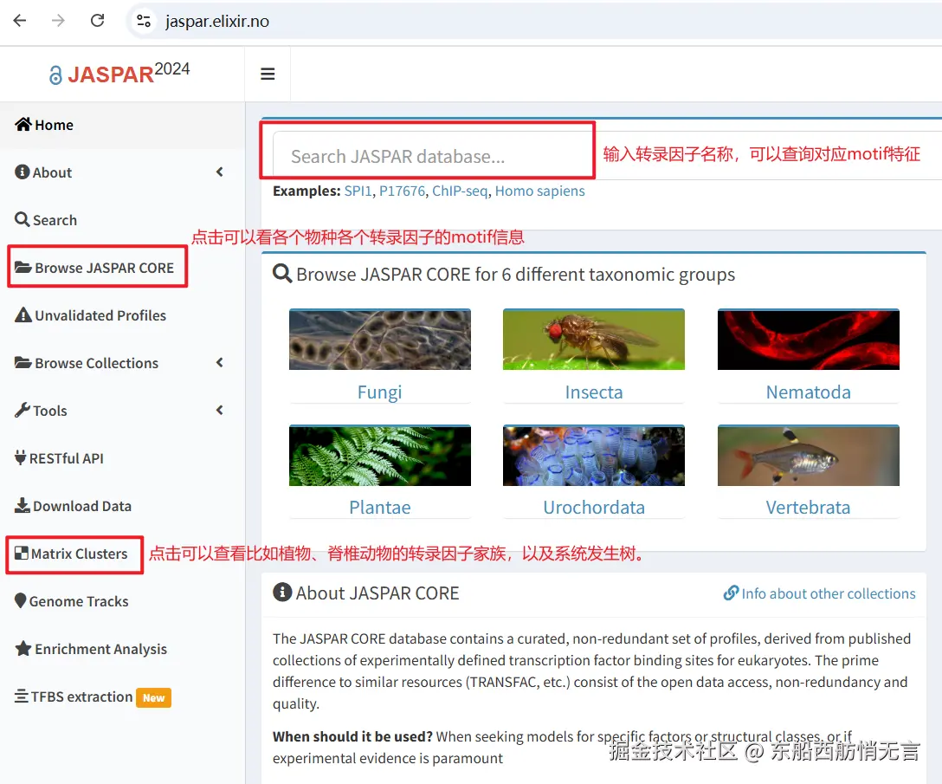Expand the About menu chevron

coord(220,172)
